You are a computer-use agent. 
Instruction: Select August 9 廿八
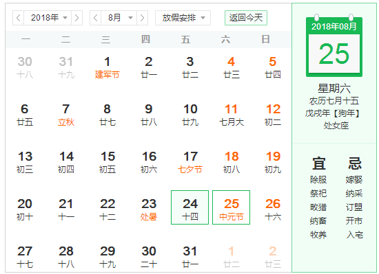click(x=149, y=115)
